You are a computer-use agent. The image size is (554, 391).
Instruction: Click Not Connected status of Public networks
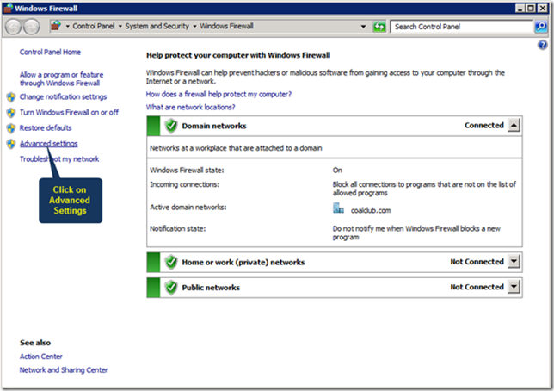coord(477,287)
